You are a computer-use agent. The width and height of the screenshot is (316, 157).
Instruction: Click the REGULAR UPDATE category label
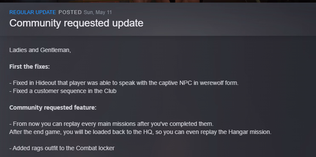pyautogui.click(x=32, y=12)
